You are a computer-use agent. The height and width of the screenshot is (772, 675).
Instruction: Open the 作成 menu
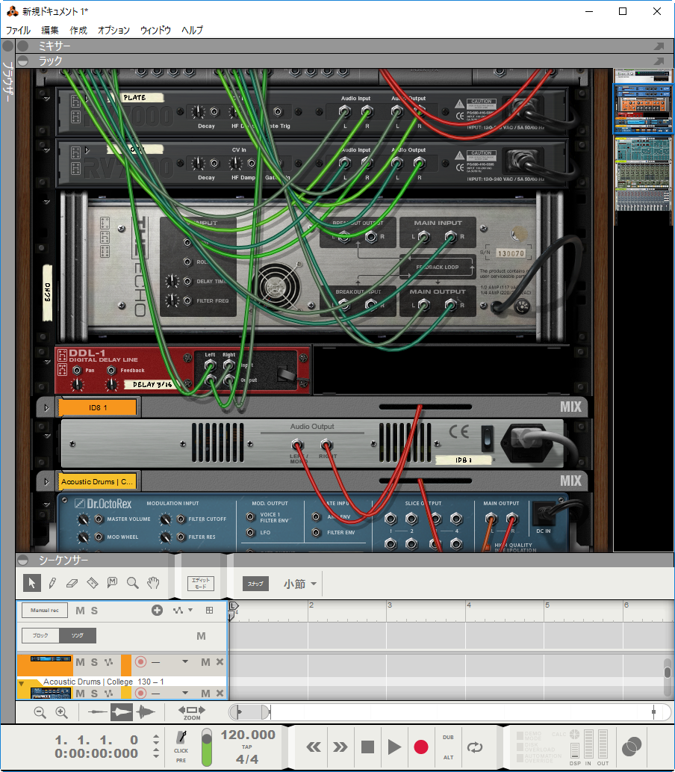coord(78,30)
